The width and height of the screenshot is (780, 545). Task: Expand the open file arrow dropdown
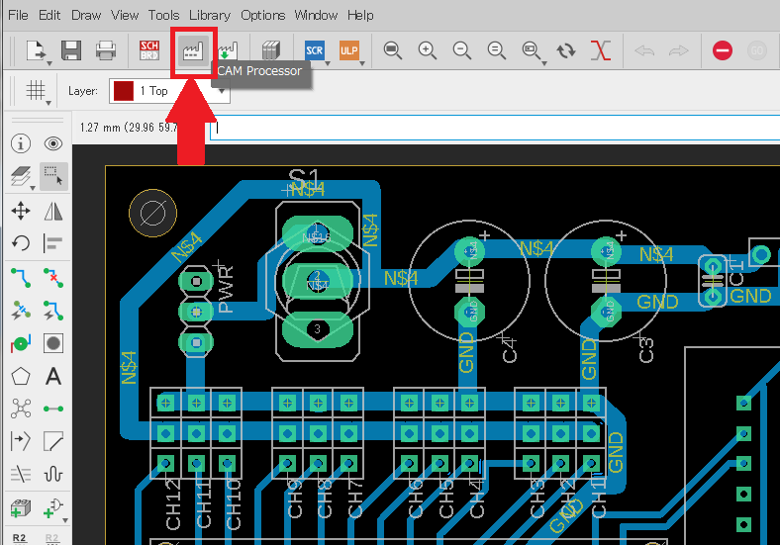click(49, 63)
